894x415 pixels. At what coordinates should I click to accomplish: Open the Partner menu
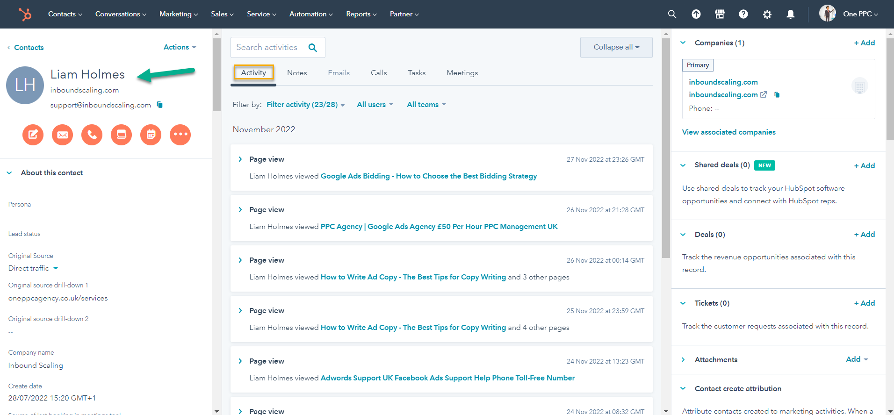pos(404,14)
